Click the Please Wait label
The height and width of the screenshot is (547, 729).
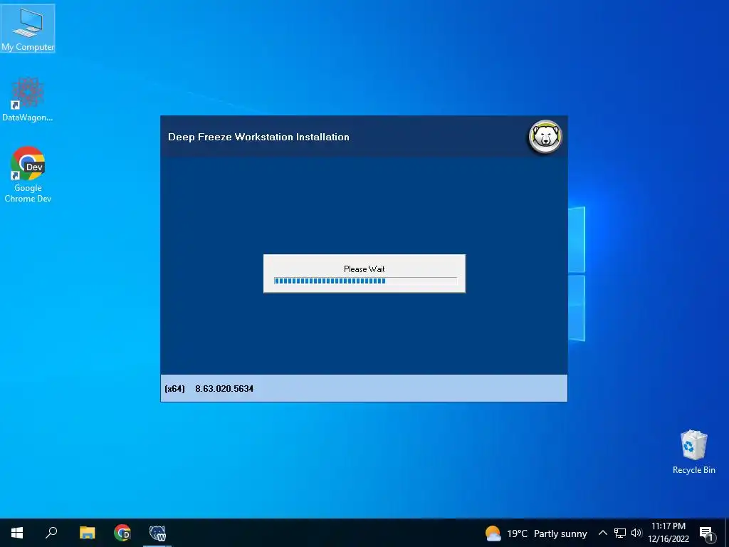tap(364, 269)
